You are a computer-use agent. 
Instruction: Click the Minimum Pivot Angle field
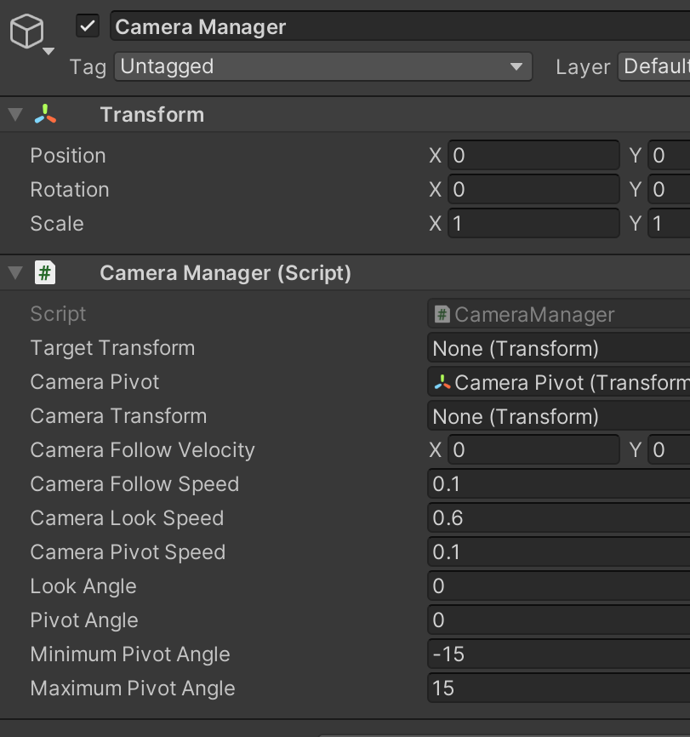(x=558, y=654)
